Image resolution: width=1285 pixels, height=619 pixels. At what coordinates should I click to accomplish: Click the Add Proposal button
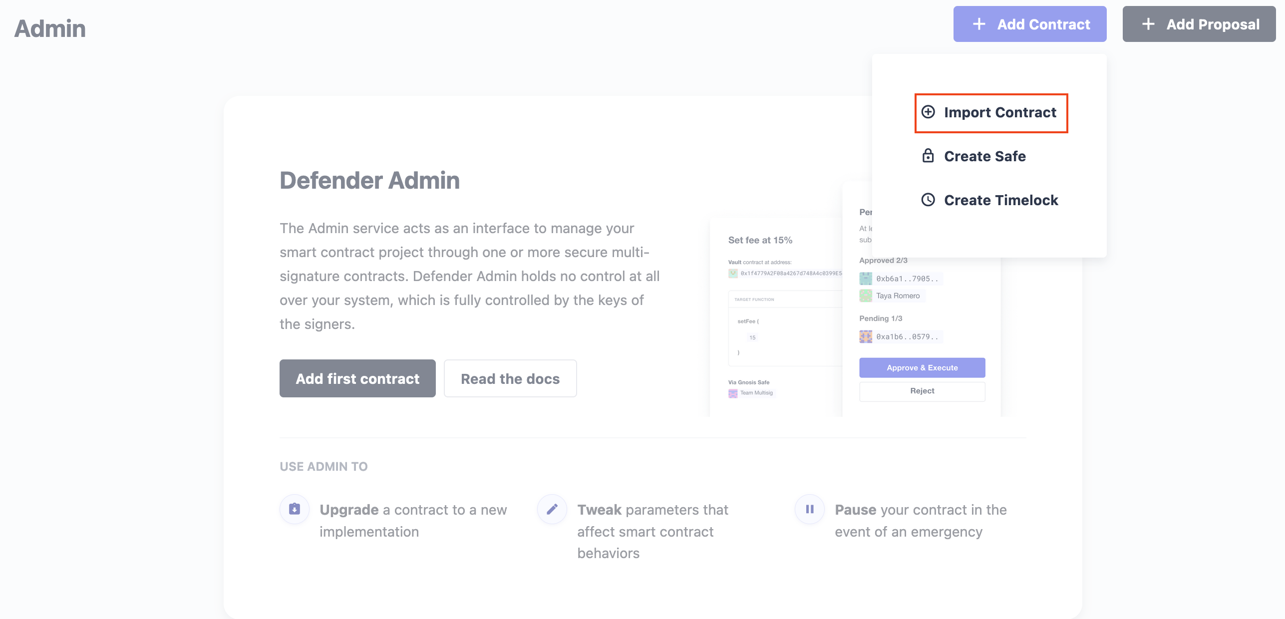(1199, 24)
